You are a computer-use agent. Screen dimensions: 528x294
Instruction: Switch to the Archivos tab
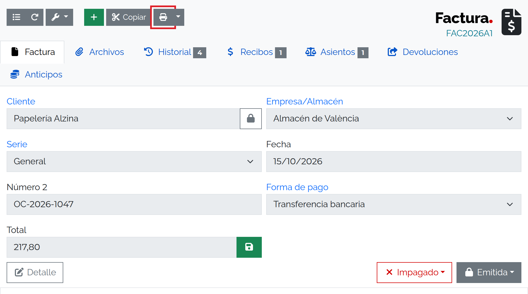click(x=100, y=52)
